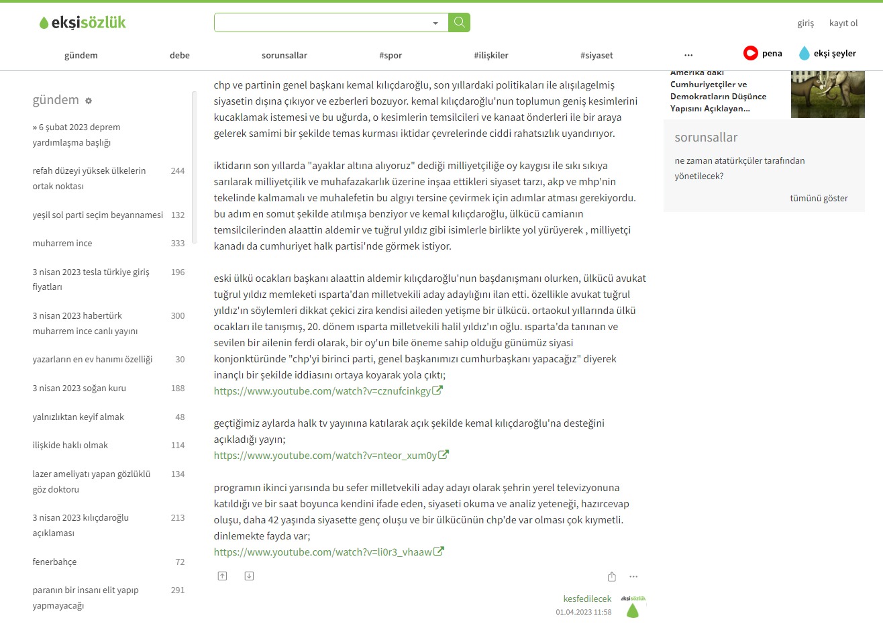
Task: Open the sorunsallar sidebar heading
Action: click(706, 137)
